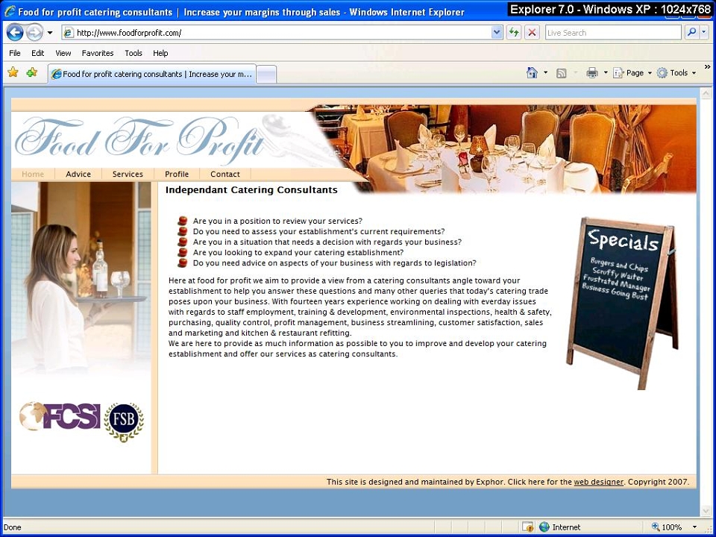Click the Home house icon in toolbar
The height and width of the screenshot is (537, 716).
click(532, 72)
